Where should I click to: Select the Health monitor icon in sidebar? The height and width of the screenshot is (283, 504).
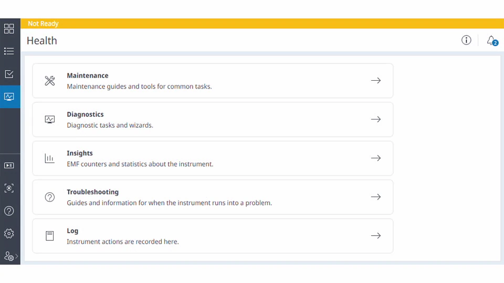coord(9,96)
